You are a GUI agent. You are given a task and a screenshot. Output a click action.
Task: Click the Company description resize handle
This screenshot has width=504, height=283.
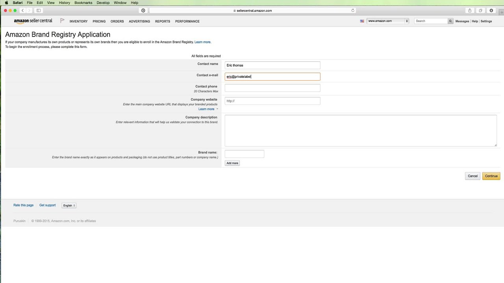[495, 145]
